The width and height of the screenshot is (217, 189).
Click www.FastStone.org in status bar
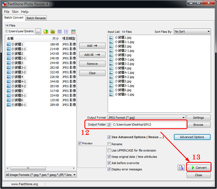point(25,184)
